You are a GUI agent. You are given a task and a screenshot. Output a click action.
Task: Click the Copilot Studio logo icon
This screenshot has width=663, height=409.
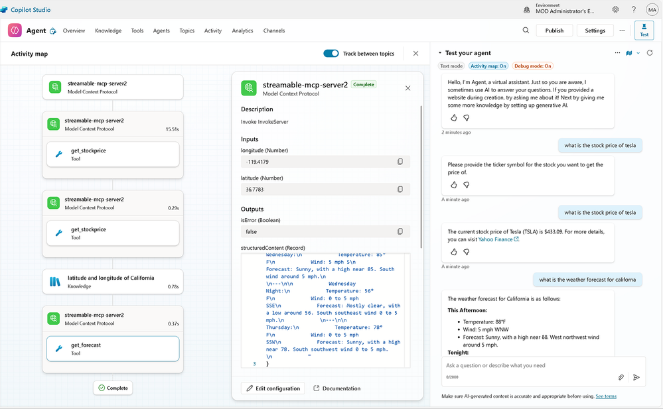(4, 9)
